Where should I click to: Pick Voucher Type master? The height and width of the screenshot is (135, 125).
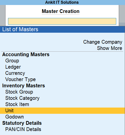[20, 79]
